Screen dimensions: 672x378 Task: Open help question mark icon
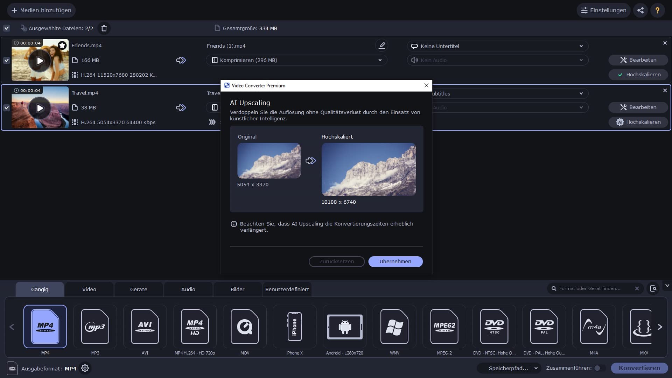[x=658, y=10]
